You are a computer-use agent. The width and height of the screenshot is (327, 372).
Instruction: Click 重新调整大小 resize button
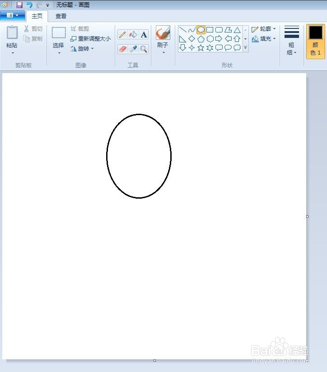tap(91, 39)
